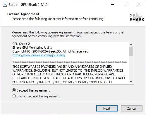Click the GPU Shark logo image

tap(137, 18)
